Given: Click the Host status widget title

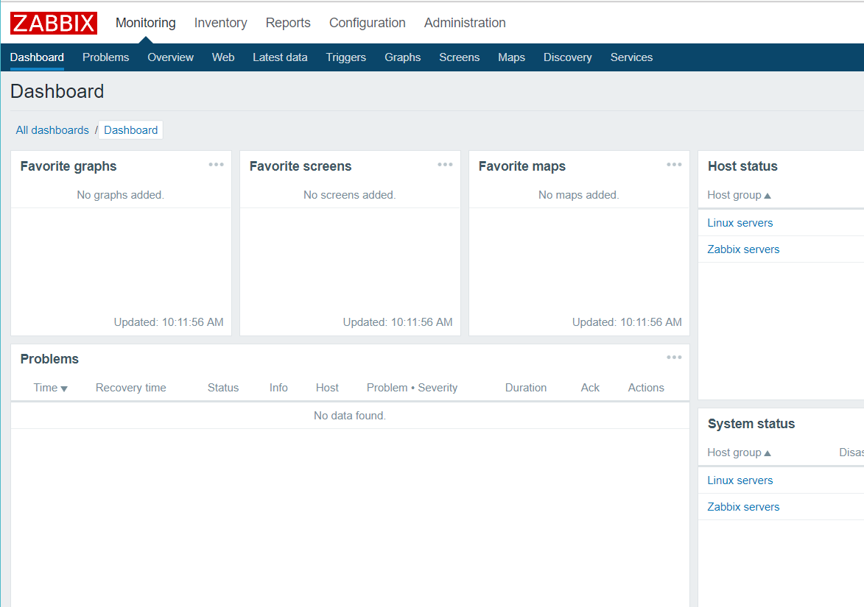Looking at the screenshot, I should (742, 166).
